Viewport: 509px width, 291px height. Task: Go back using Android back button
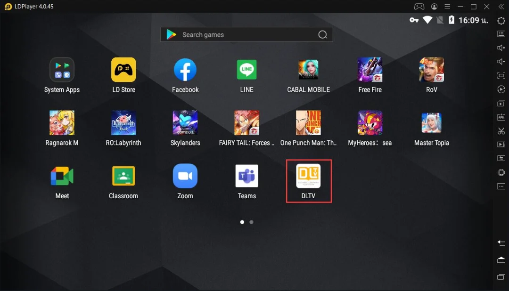[501, 243]
